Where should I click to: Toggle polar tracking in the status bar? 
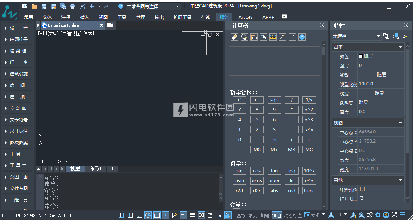point(148,215)
